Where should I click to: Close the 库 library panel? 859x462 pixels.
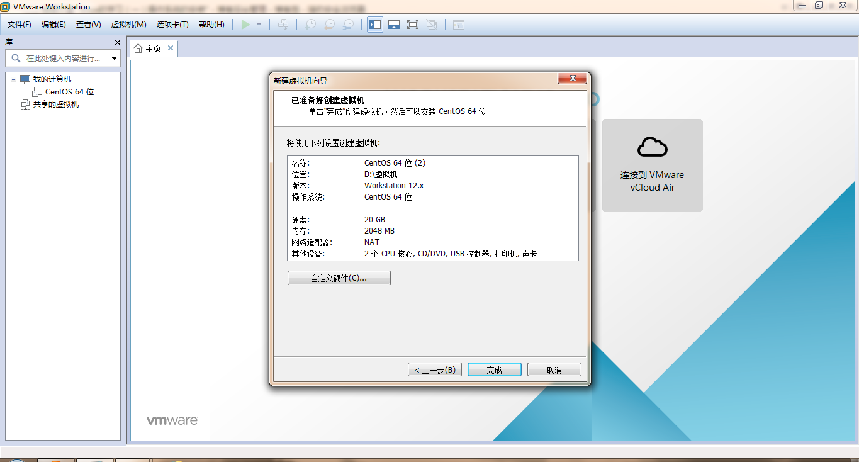click(x=117, y=42)
